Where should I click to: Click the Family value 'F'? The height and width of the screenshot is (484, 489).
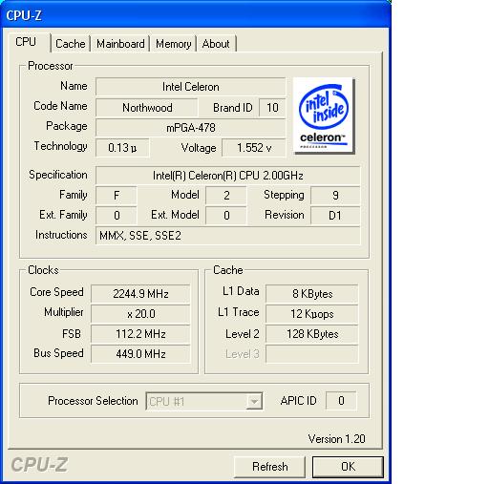pyautogui.click(x=117, y=195)
